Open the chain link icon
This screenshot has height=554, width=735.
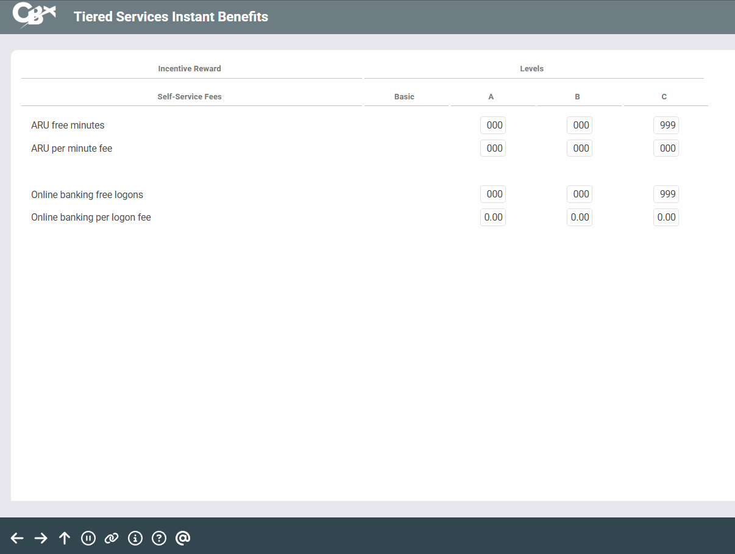click(112, 538)
